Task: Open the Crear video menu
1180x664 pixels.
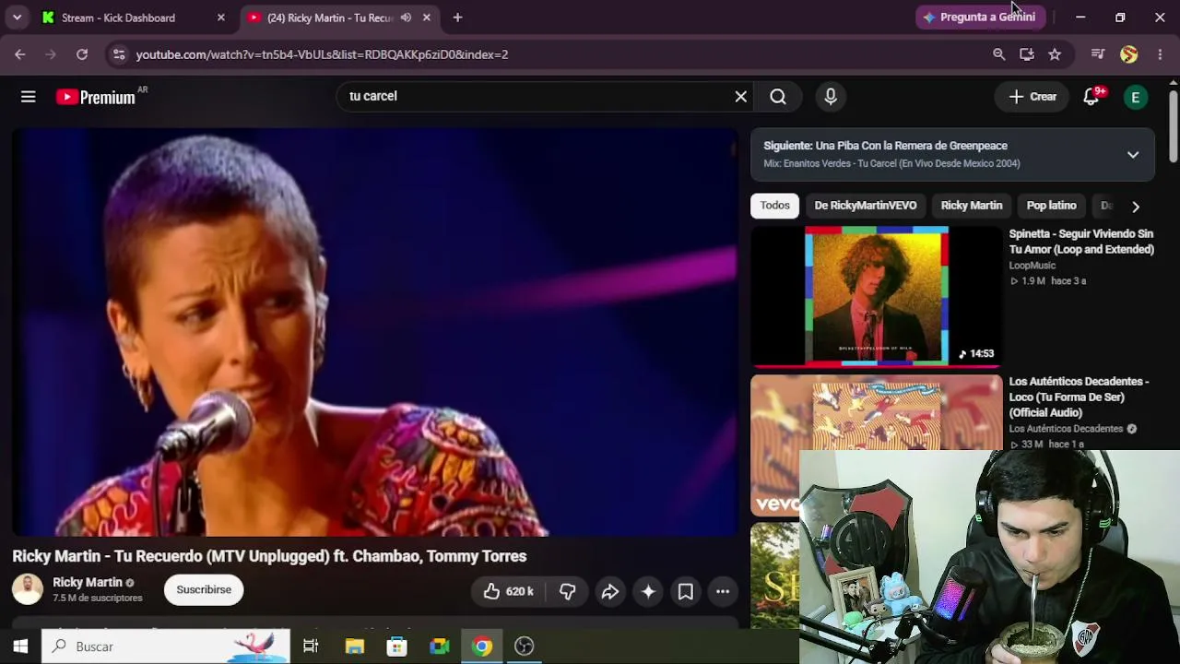Action: pos(1032,97)
